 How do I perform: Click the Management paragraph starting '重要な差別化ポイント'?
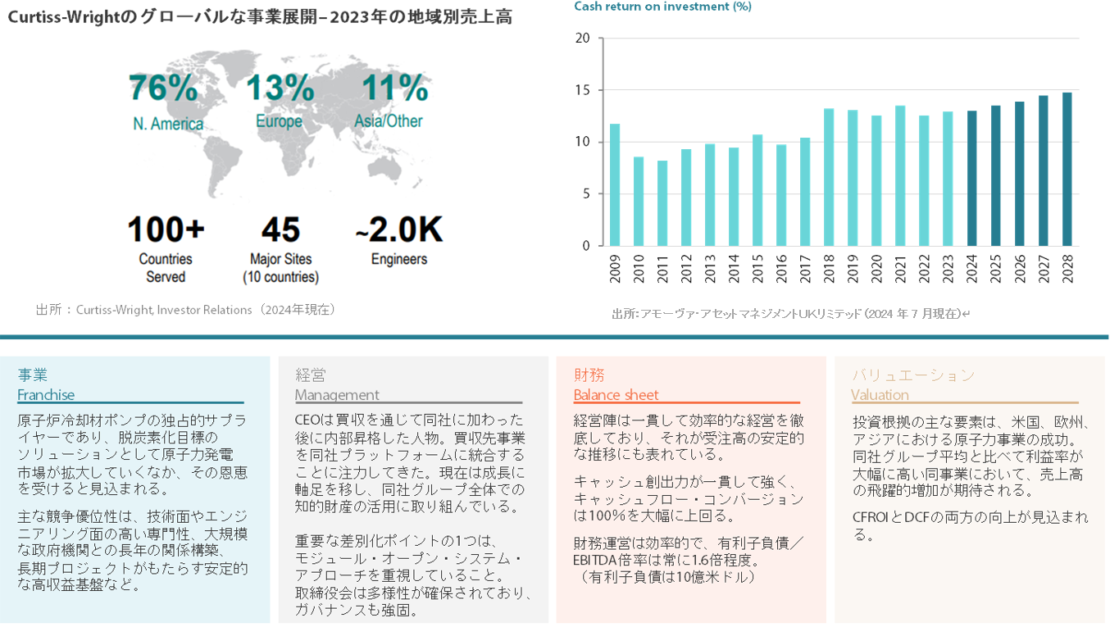pyautogui.click(x=415, y=575)
